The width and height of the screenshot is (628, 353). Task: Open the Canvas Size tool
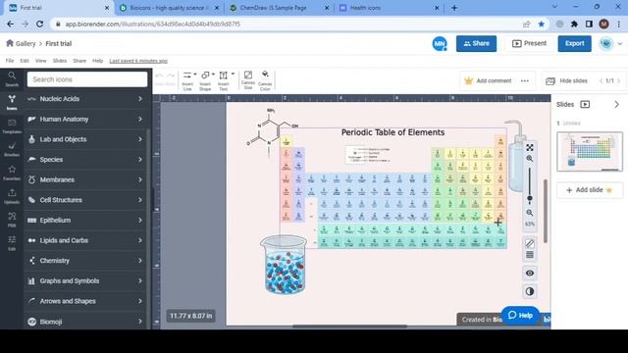(248, 80)
